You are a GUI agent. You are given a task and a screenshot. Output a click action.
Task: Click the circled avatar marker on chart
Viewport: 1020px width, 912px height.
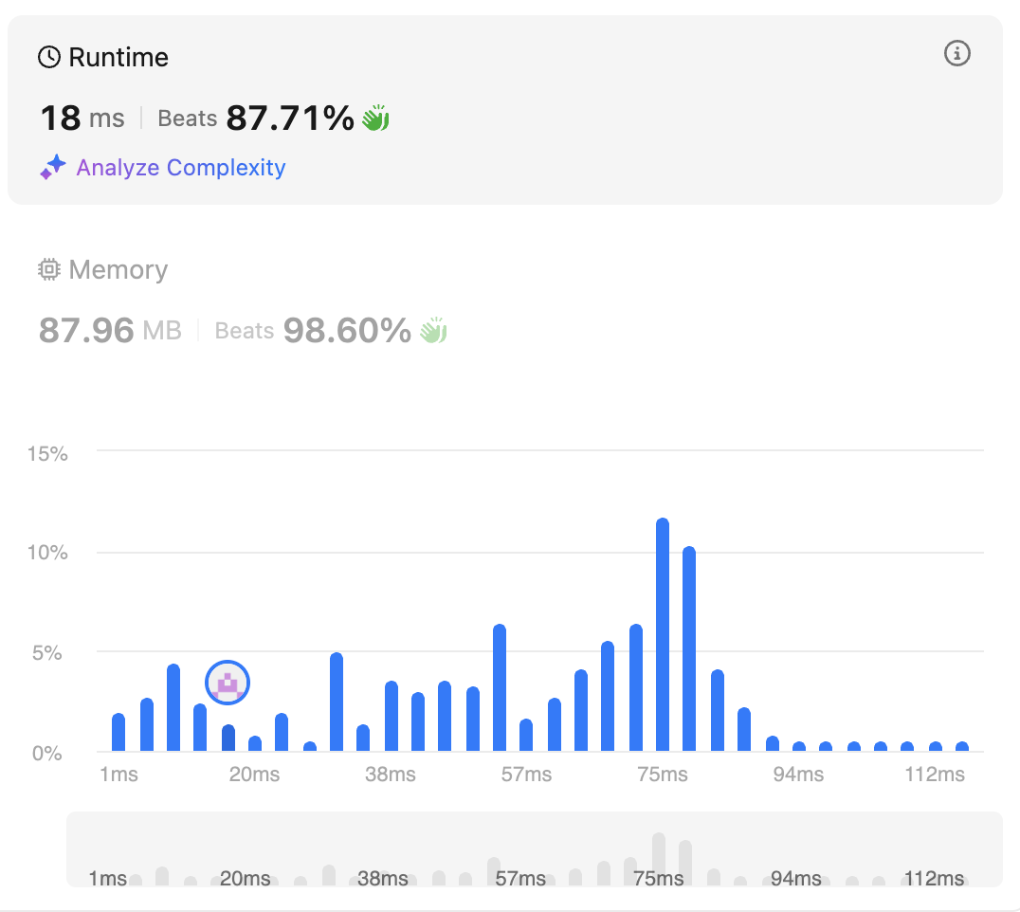click(228, 682)
